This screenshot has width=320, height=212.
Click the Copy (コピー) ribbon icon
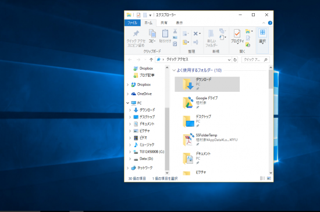pyautogui.click(x=152, y=34)
